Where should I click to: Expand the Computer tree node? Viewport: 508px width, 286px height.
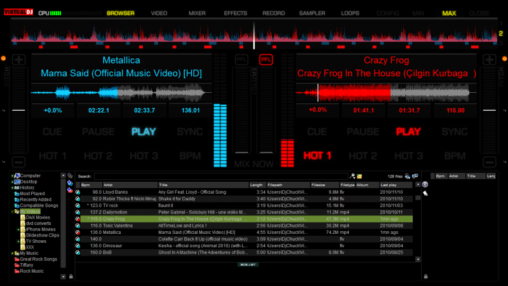tap(12, 176)
